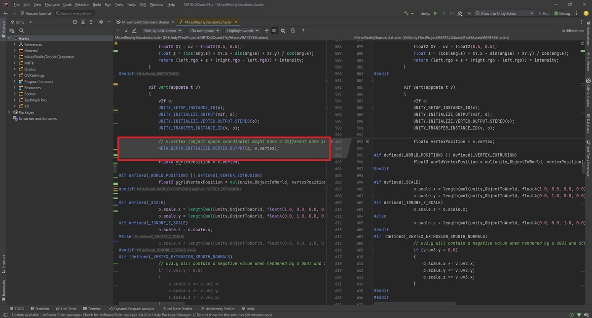This screenshot has height=318, width=592.
Task: Click the build hammer icon
Action: [406, 13]
